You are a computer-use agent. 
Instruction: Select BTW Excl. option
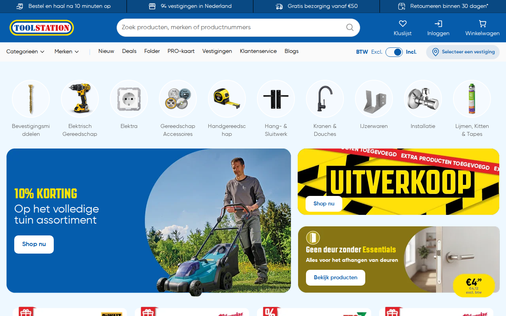click(x=377, y=52)
